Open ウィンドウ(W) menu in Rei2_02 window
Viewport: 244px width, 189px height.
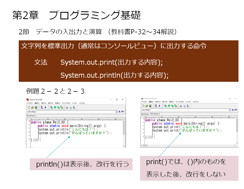point(66,103)
